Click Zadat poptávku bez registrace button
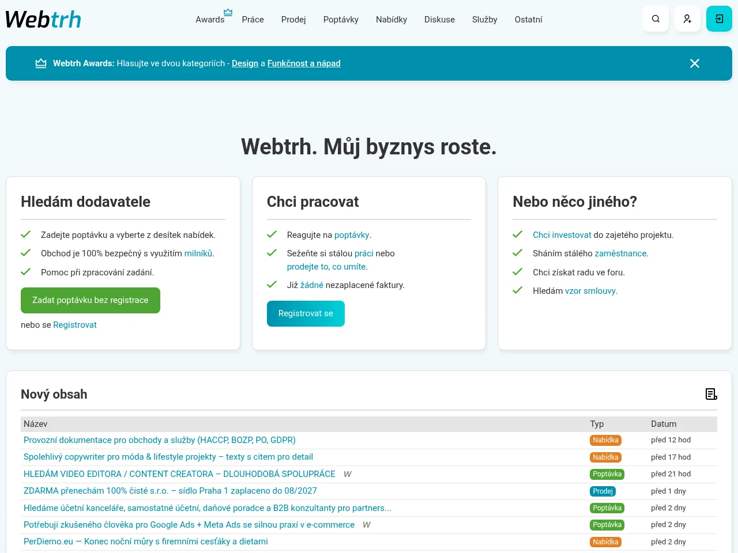The width and height of the screenshot is (738, 553). (91, 300)
